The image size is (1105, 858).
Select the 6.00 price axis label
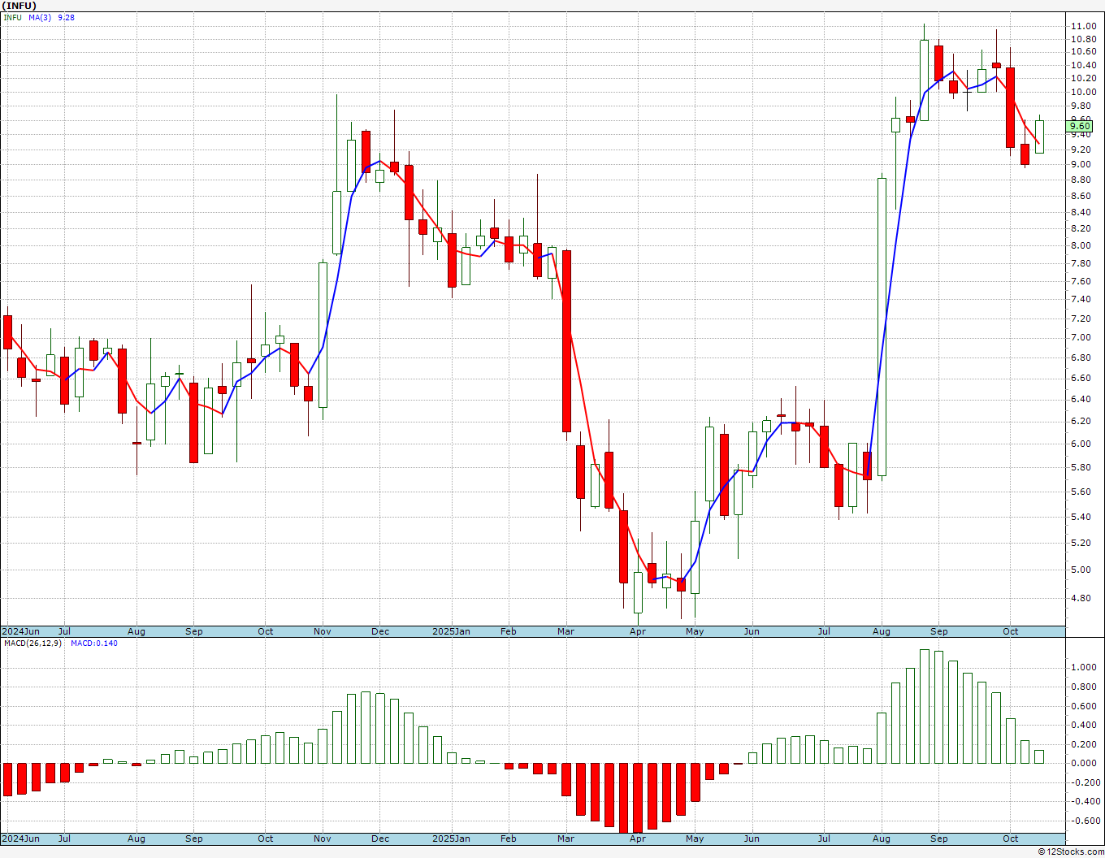1081,444
